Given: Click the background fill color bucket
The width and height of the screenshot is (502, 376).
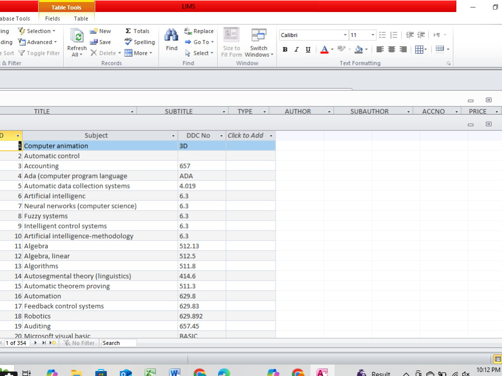Looking at the screenshot, I should pyautogui.click(x=359, y=50).
